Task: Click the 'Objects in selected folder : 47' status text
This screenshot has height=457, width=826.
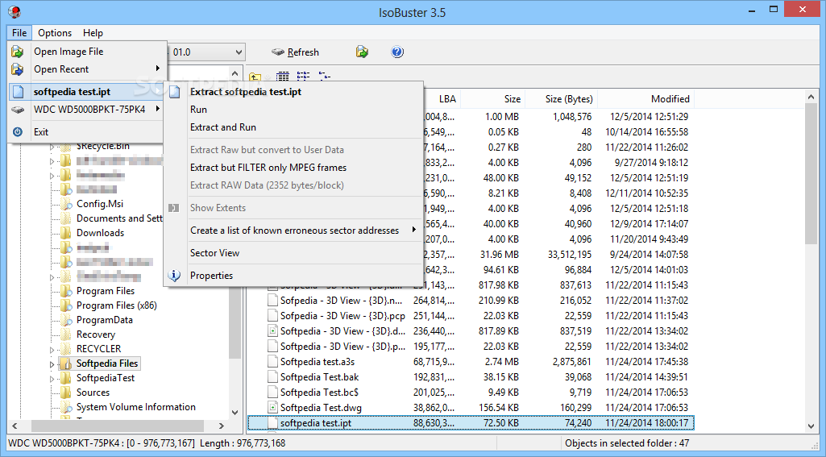Action: point(627,443)
